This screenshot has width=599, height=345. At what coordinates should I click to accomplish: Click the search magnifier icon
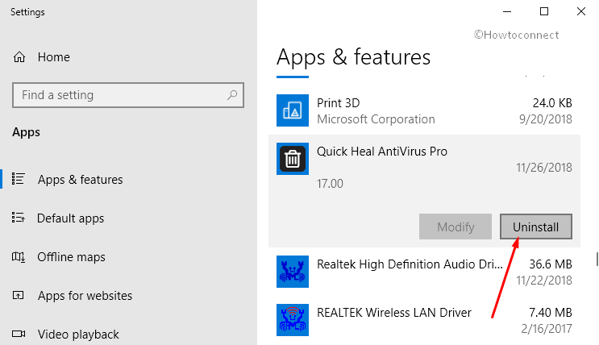point(232,95)
